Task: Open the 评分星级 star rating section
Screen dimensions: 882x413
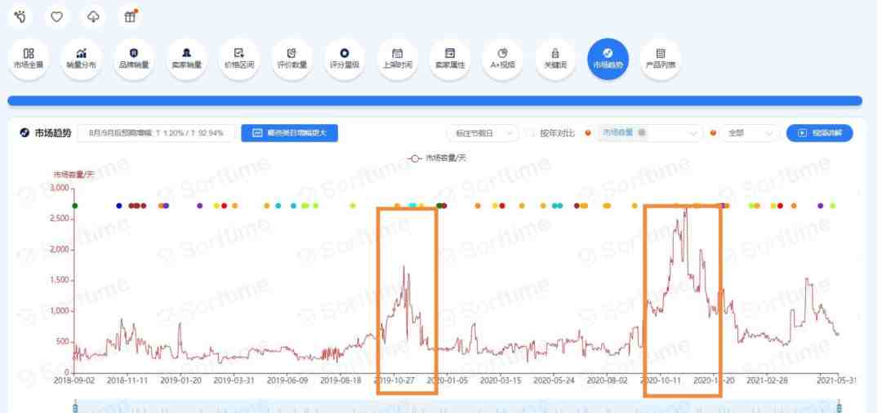Action: tap(345, 59)
